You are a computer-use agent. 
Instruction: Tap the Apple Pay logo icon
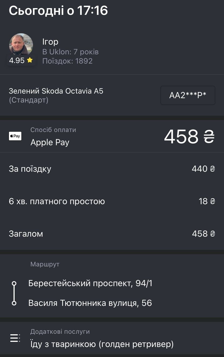tap(15, 136)
